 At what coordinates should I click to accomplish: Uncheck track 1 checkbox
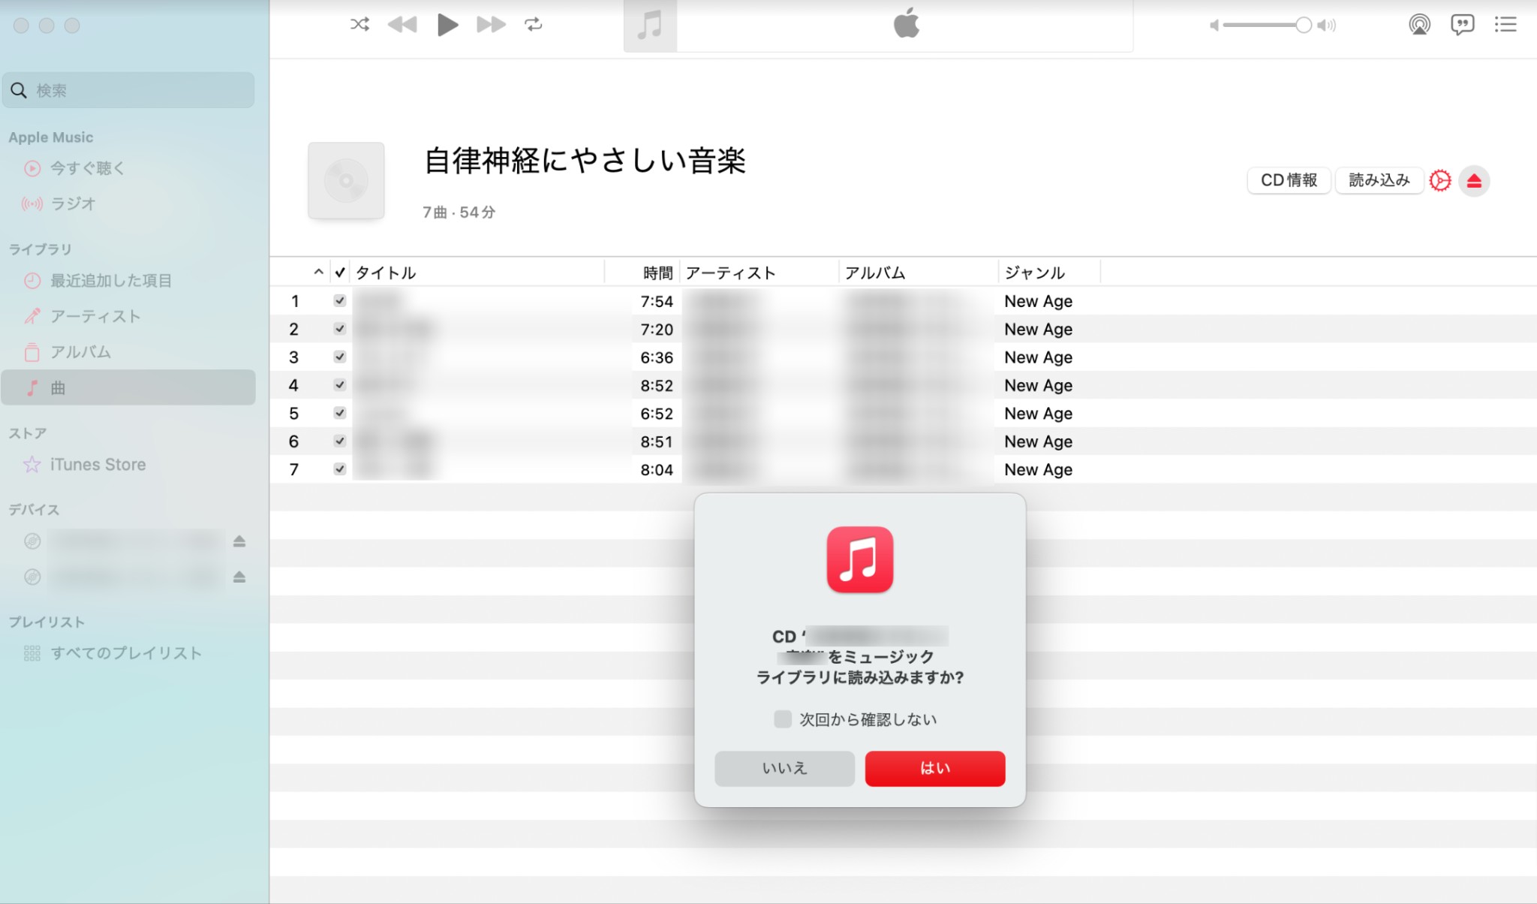(x=340, y=300)
